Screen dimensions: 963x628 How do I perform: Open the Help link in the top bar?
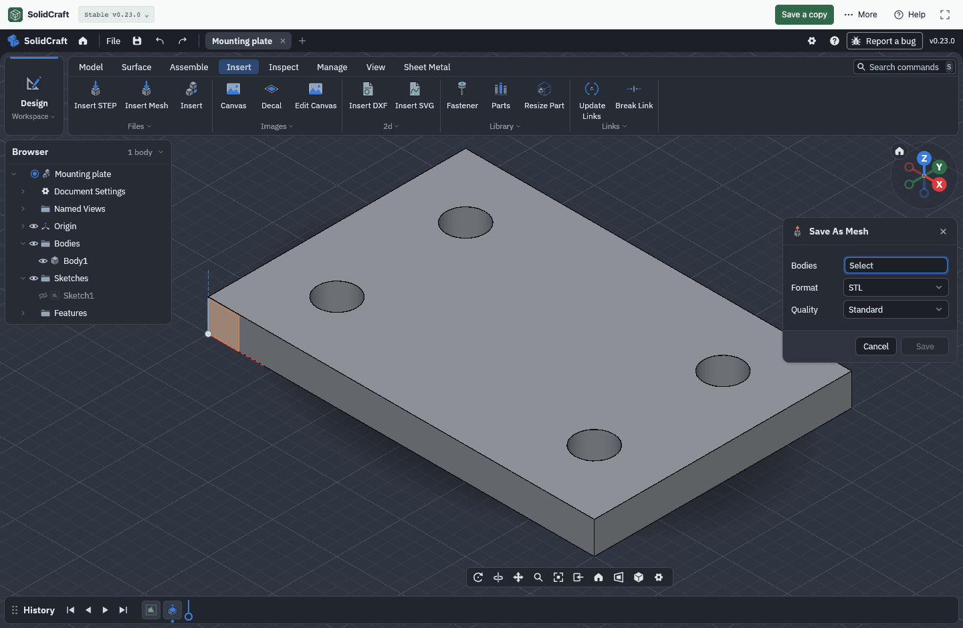pyautogui.click(x=910, y=15)
